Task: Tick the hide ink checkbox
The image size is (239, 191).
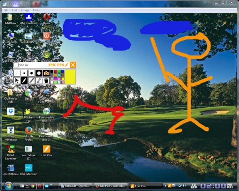Action: (16, 65)
